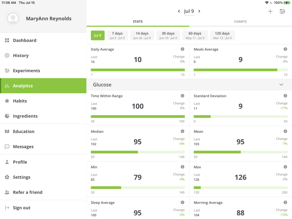Collapse the Glucose section
The height and width of the screenshot is (219, 292).
[281, 85]
